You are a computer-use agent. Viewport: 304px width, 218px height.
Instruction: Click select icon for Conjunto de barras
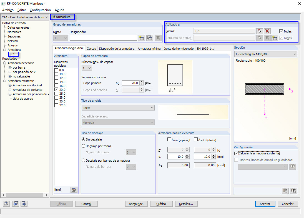[260, 38]
